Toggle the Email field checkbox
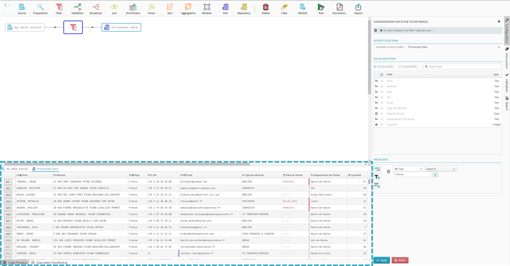 point(382,103)
